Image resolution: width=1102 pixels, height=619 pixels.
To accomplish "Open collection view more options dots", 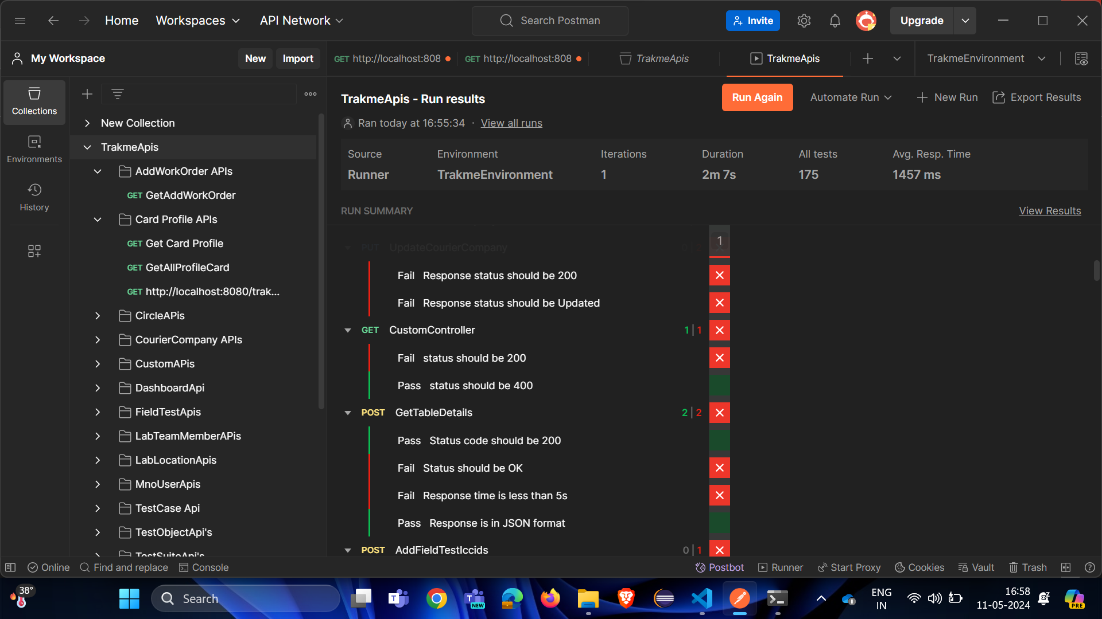I will pos(311,94).
